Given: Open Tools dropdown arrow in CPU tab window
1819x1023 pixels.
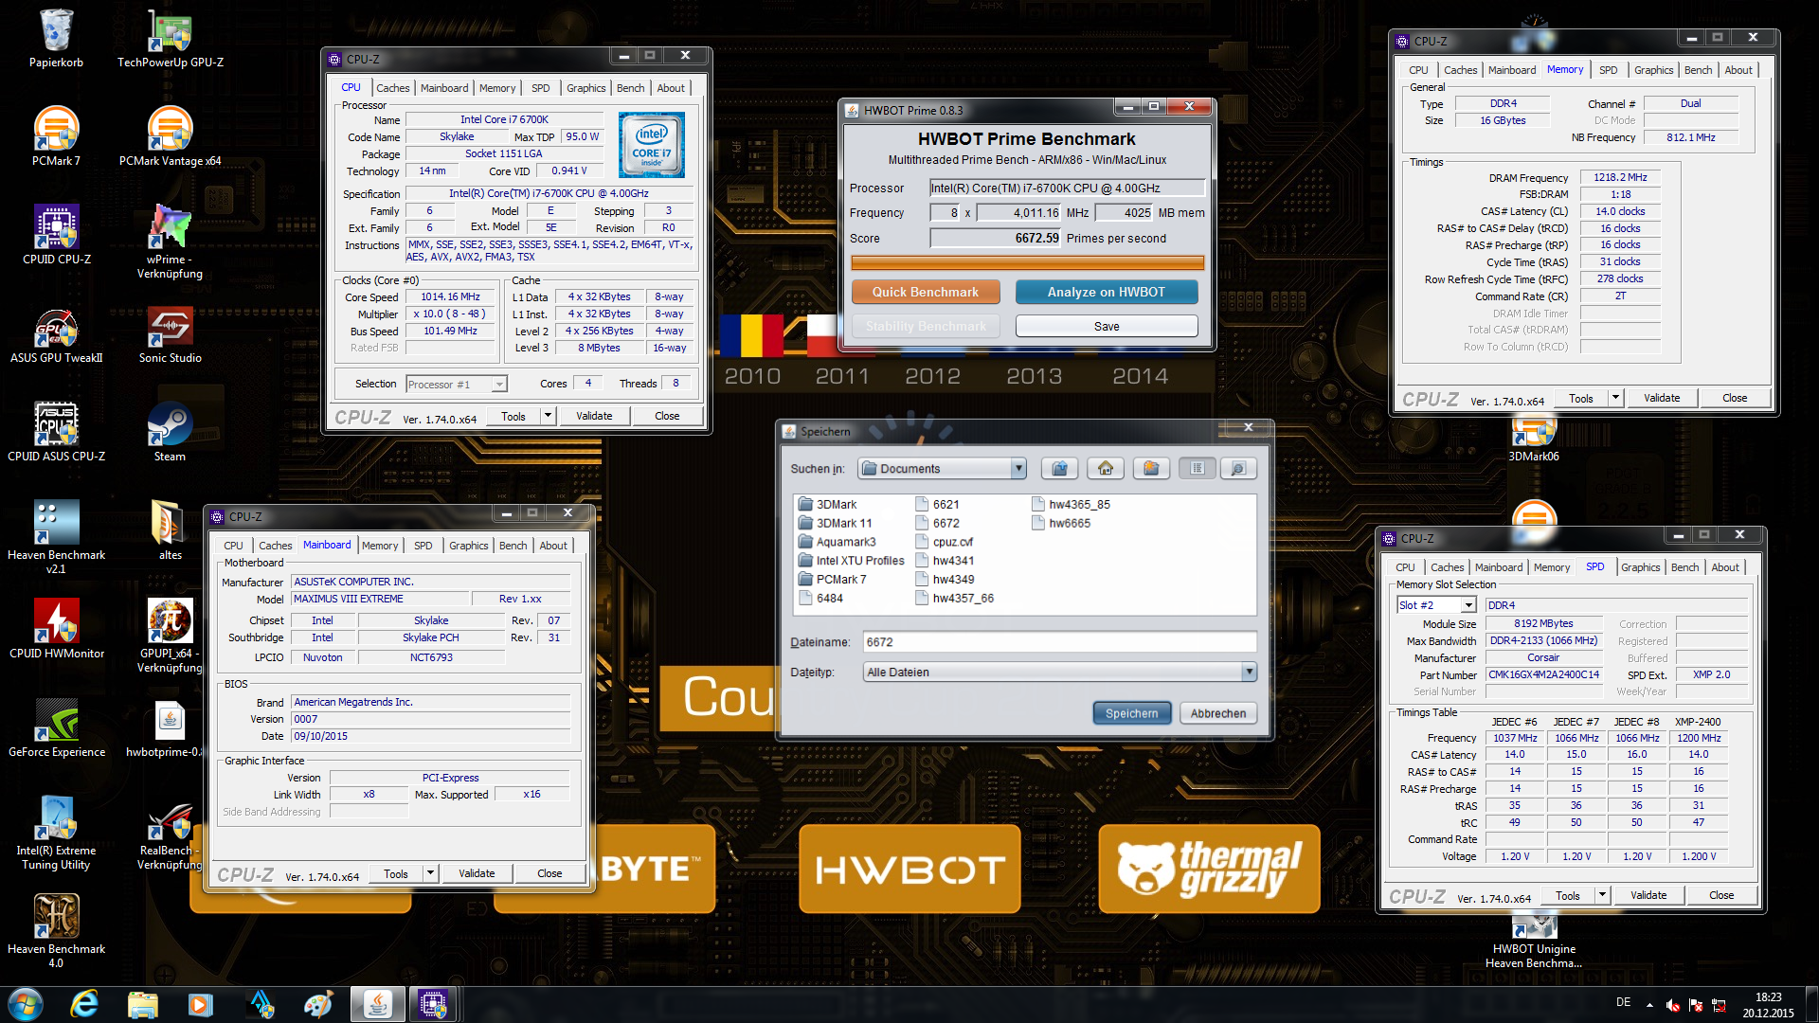Looking at the screenshot, I should (x=548, y=416).
